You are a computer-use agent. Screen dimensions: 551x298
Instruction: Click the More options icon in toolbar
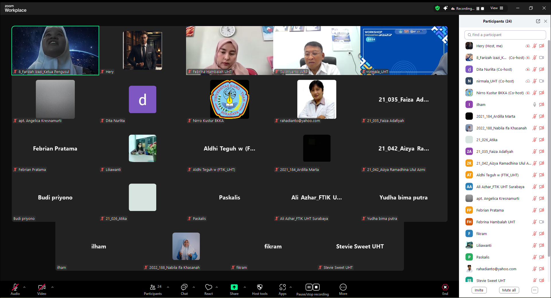(343, 287)
